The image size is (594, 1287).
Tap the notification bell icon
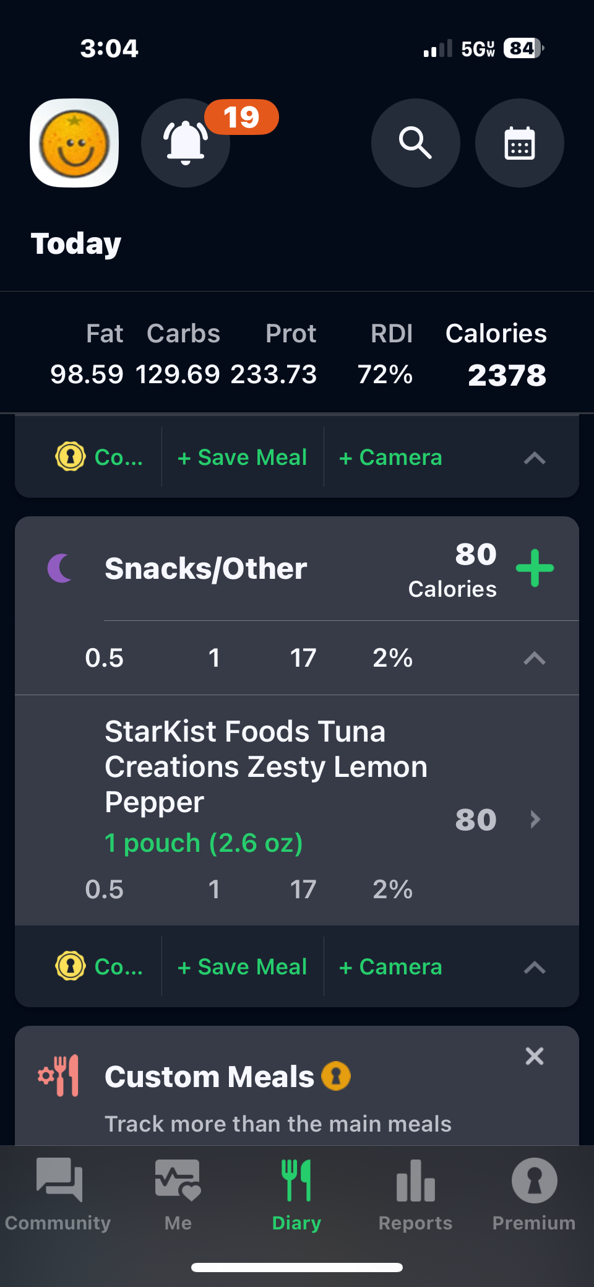click(185, 143)
